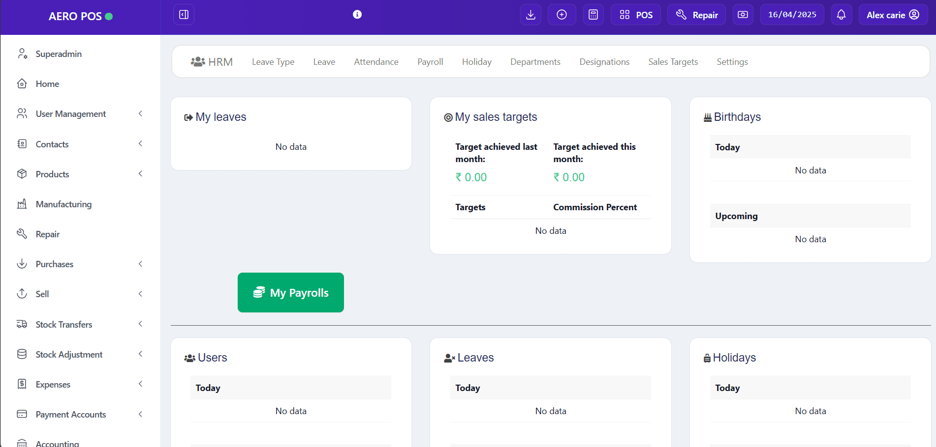936x447 pixels.
Task: Click the download icon in top bar
Action: [x=530, y=15]
